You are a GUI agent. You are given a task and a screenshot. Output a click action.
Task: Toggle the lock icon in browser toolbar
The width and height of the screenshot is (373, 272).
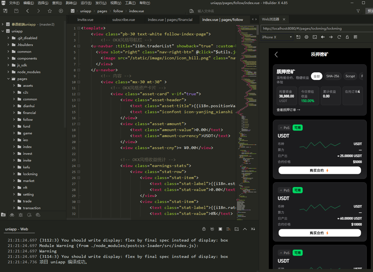347,37
